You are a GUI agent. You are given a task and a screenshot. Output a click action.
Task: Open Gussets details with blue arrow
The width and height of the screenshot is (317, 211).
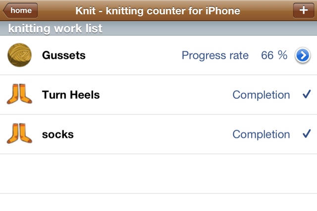coord(302,56)
